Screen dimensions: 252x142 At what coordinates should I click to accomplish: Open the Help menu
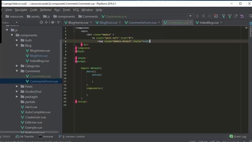tap(99, 10)
